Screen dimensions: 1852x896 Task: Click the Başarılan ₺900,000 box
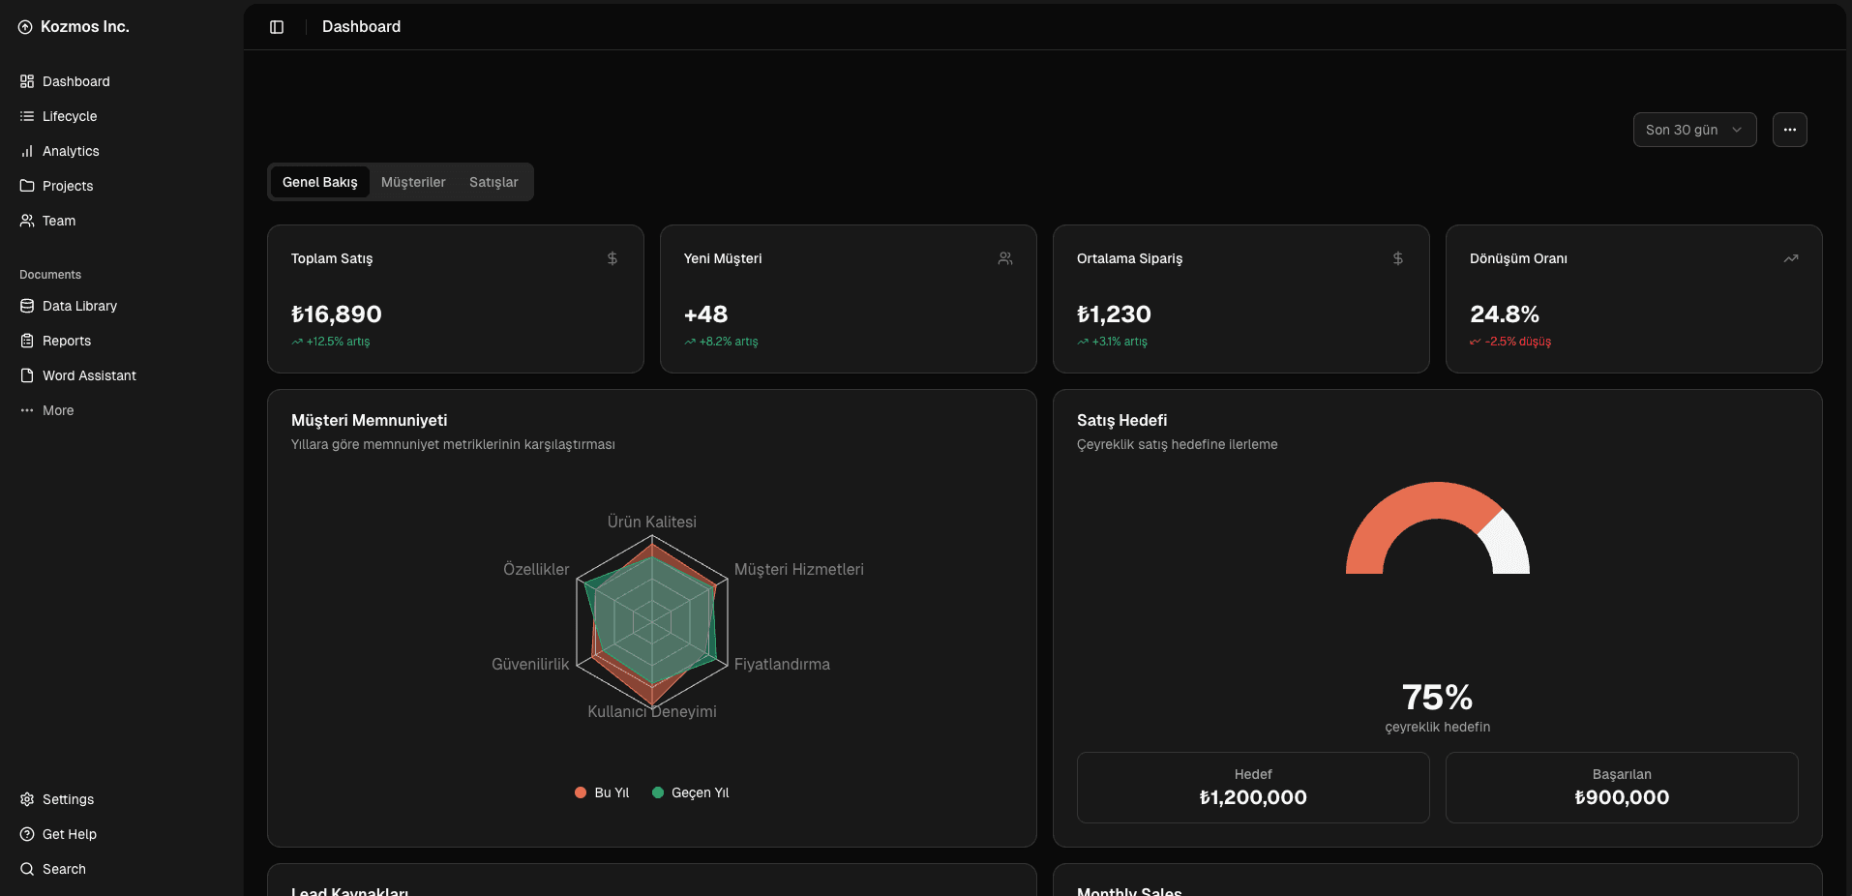click(x=1622, y=788)
